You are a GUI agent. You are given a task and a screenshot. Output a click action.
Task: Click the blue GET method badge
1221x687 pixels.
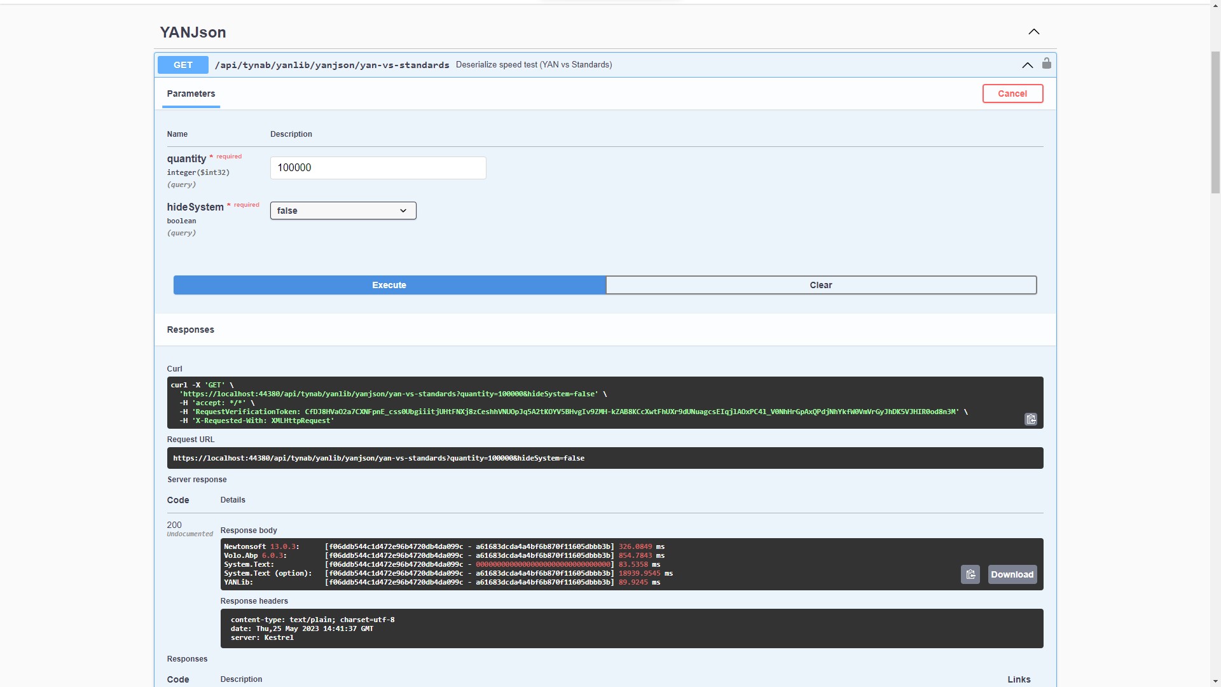[183, 65]
